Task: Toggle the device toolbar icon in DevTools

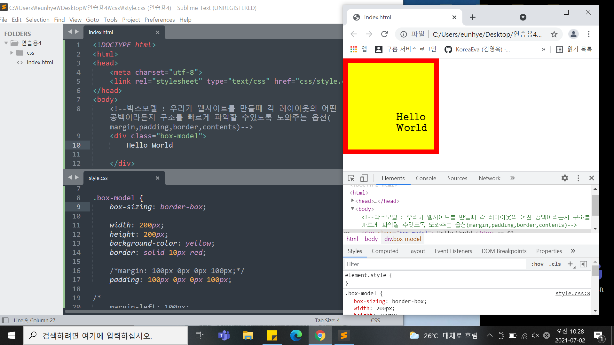Action: pos(364,178)
